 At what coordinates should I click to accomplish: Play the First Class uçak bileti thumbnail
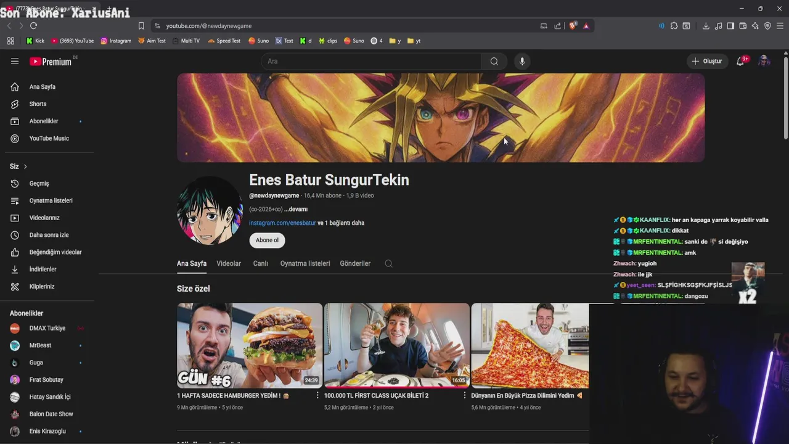click(396, 345)
